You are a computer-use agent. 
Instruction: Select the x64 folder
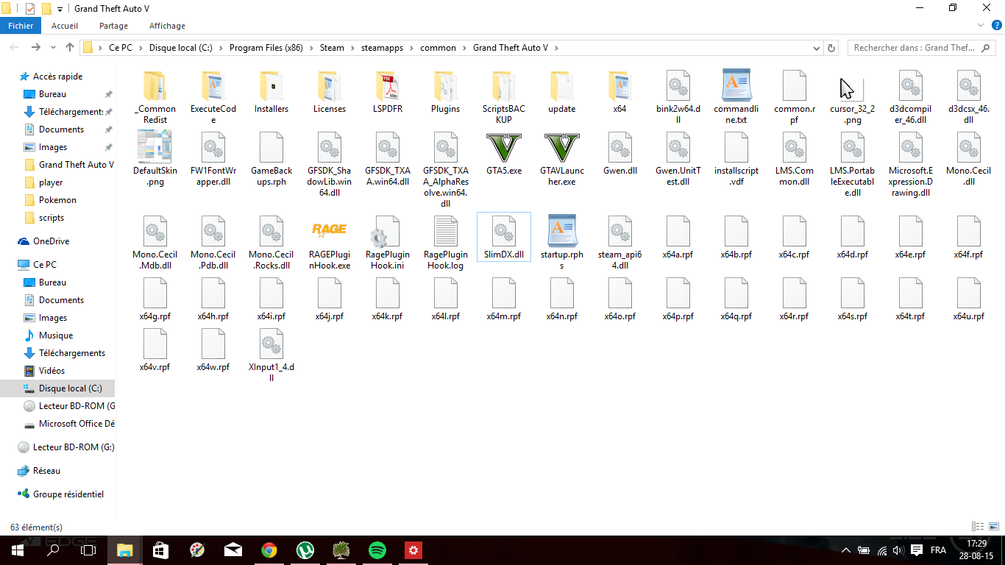pos(620,86)
